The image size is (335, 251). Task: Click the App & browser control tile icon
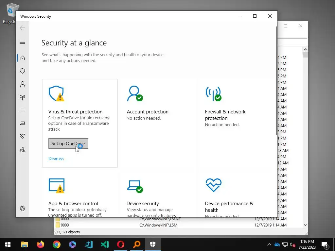click(x=56, y=186)
